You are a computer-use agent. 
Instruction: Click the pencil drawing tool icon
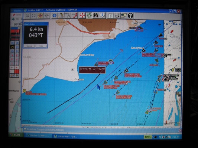[x=61, y=16]
